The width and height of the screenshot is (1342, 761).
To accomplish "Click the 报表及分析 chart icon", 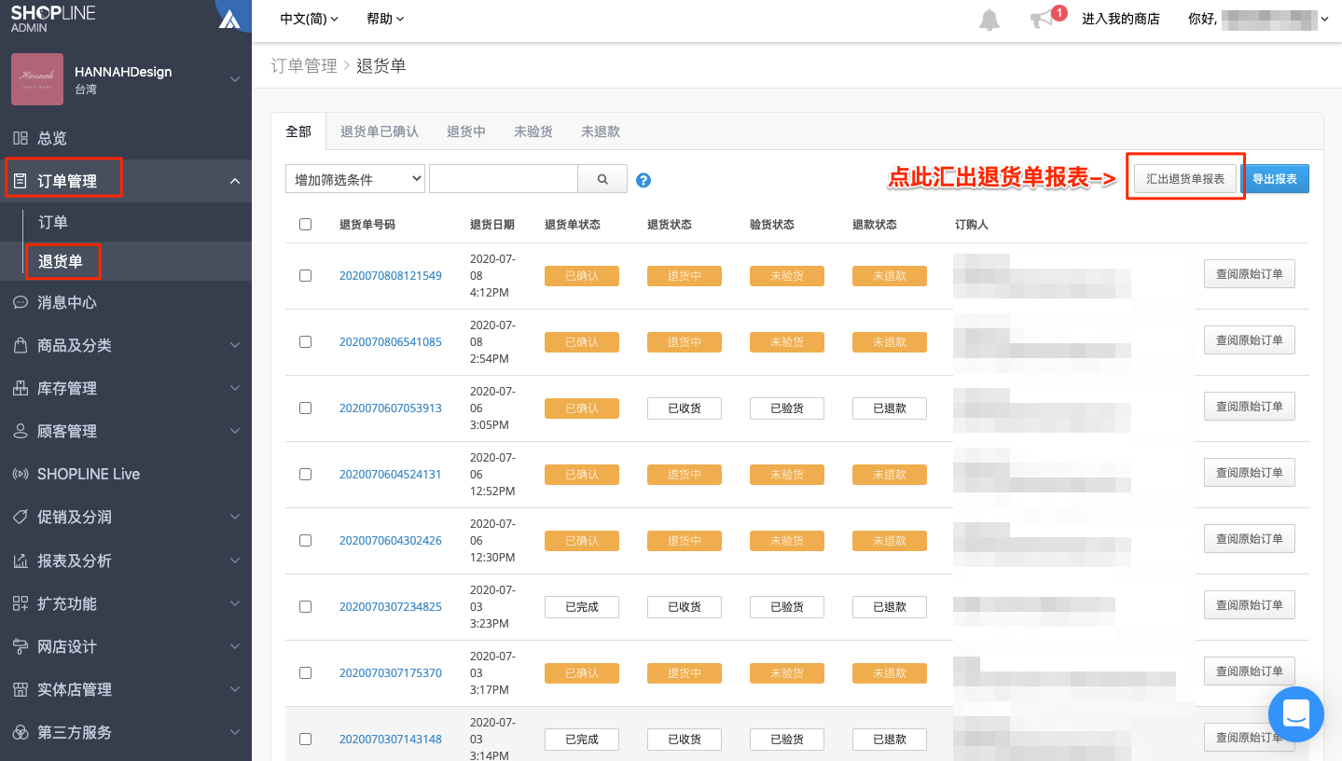I will click(20, 560).
